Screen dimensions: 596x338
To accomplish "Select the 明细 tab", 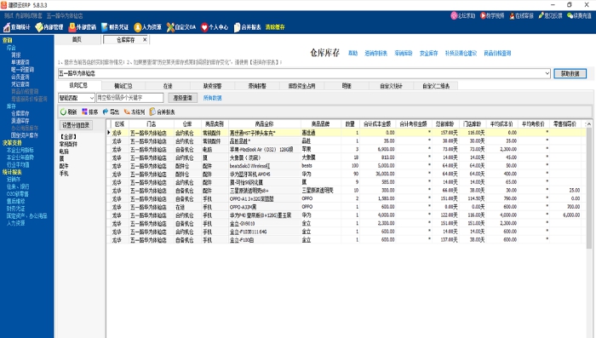I will point(347,86).
